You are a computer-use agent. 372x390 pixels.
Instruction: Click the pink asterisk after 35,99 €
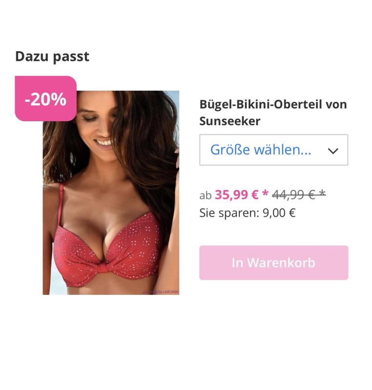265,193
